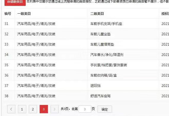Click first-level category in row 34

pyautogui.click(x=36, y=55)
